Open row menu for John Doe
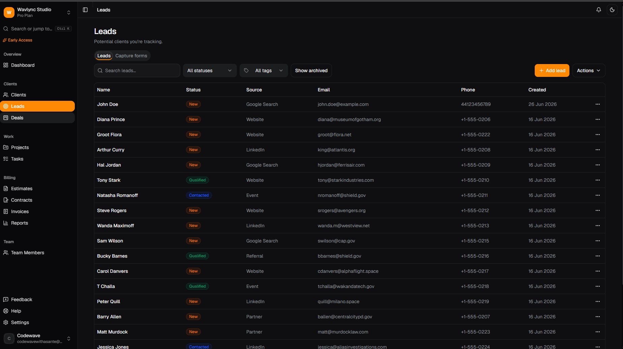 click(x=597, y=104)
